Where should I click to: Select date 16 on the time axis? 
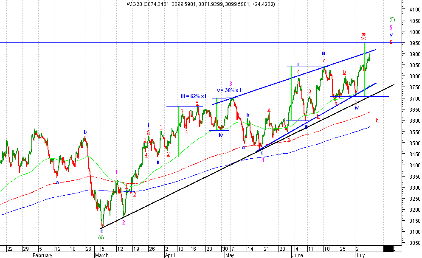pos(193,249)
